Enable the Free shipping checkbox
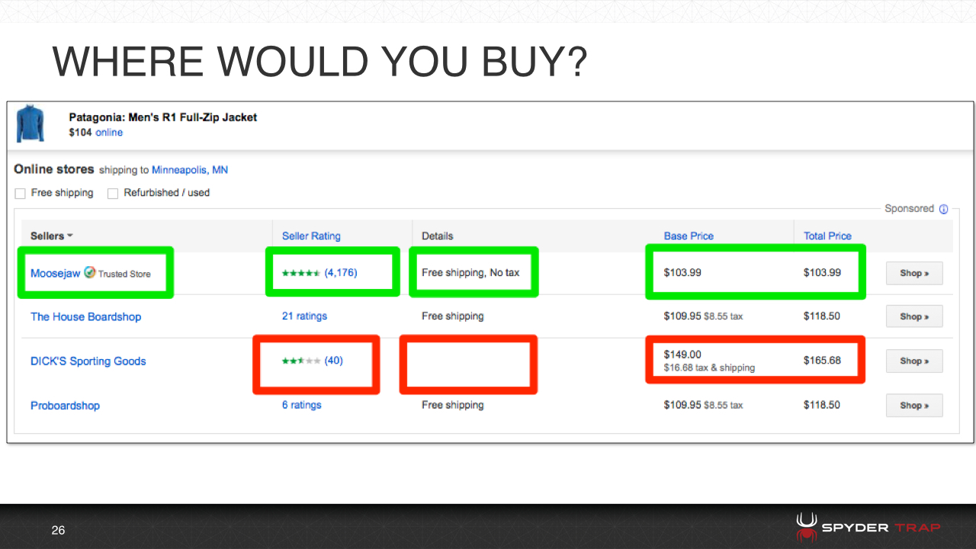 21,193
